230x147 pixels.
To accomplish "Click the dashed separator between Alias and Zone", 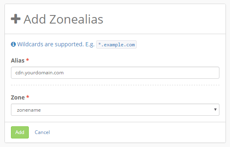I will (x=115, y=85).
